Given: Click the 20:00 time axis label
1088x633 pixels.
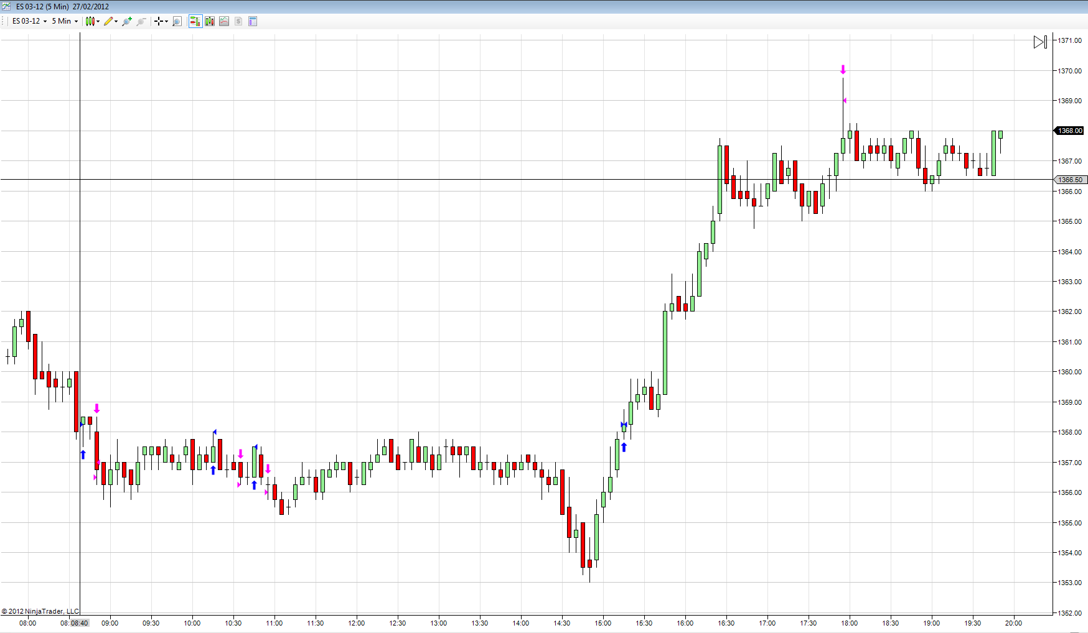Looking at the screenshot, I should (x=1014, y=623).
